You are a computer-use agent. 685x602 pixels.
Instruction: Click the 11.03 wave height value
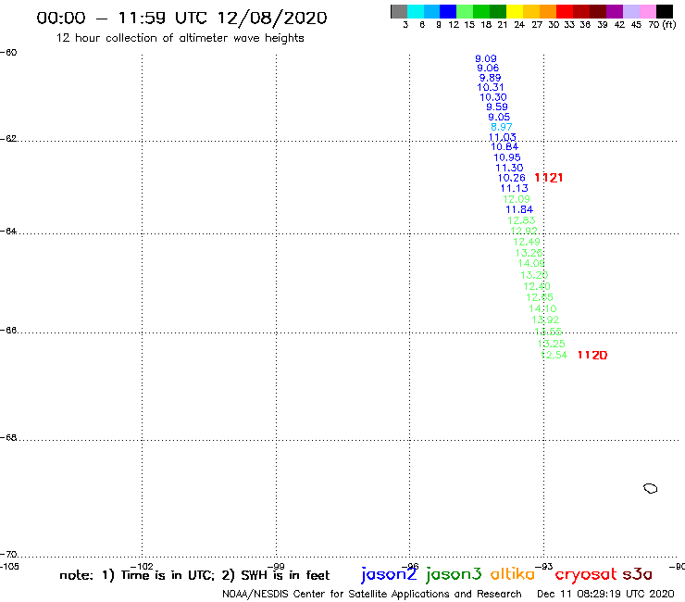pos(503,137)
